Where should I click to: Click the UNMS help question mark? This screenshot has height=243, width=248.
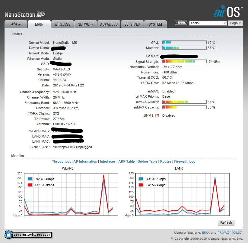click(157, 115)
